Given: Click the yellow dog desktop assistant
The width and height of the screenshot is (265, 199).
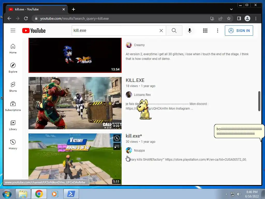Looking at the screenshot, I should point(144,110).
